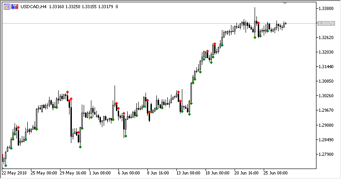Click the 13 Jun 08:00 time label
Image resolution: width=341 pixels, height=179 pixels.
pos(188,173)
